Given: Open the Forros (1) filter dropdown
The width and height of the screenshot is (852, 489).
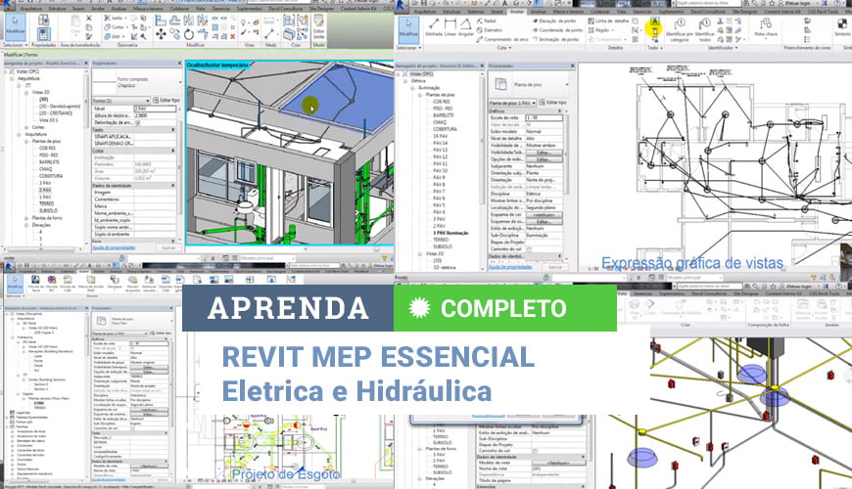Looking at the screenshot, I should (121, 101).
